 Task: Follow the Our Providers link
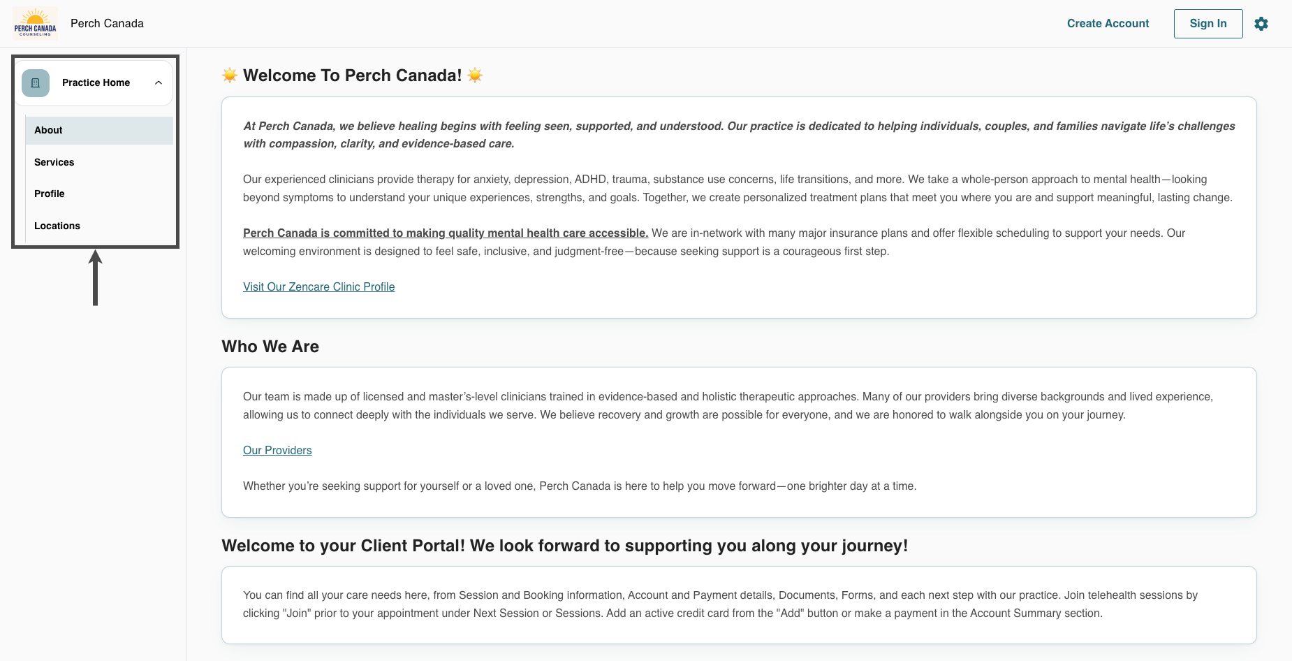277,450
